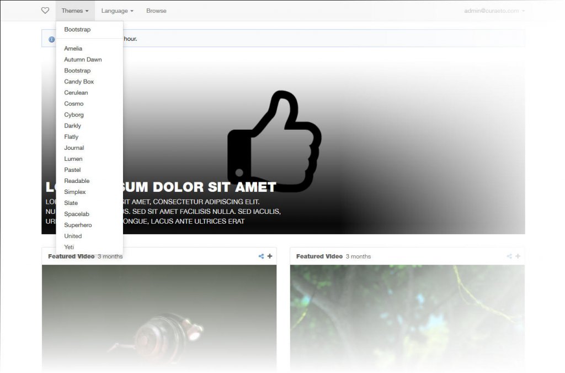Choose the Yeti theme
Screen dimensions: 565x373
89,247
